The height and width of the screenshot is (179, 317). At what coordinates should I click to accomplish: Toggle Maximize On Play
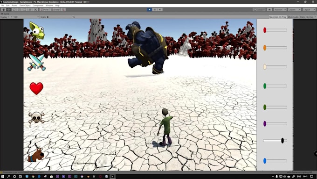point(277,17)
